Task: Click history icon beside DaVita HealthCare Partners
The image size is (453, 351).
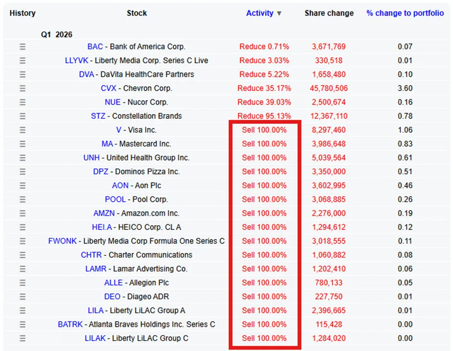Action: (23, 75)
